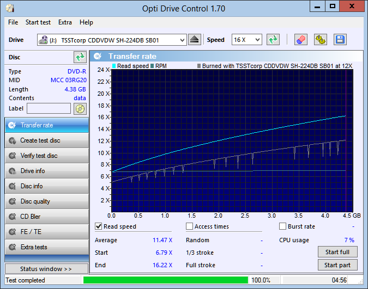
Task: Refresh disc info with green arrows icon
Action: 80,57
